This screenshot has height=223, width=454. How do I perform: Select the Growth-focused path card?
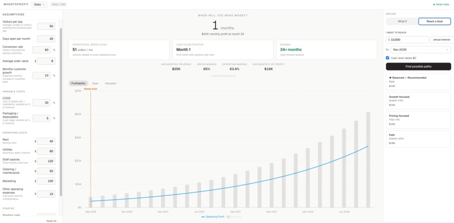click(x=419, y=101)
